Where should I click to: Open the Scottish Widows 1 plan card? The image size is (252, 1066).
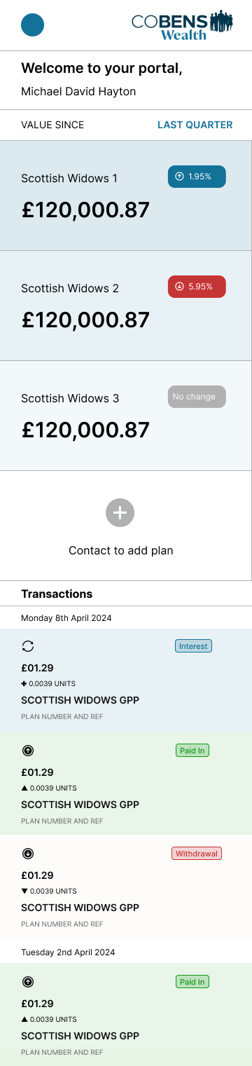coord(126,196)
